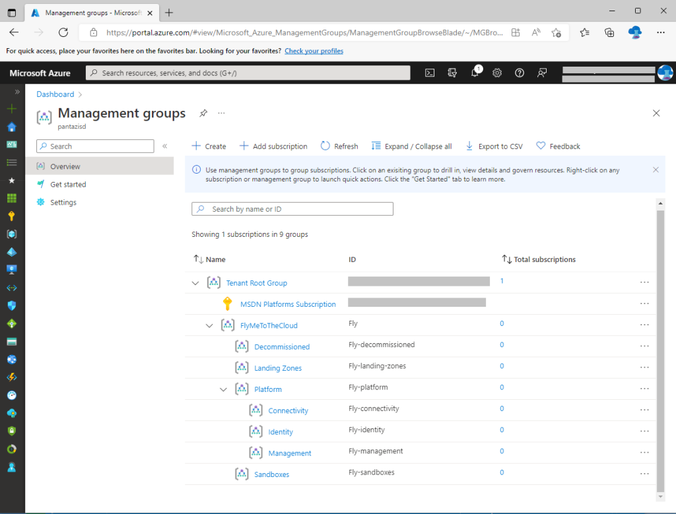Click the Feedback heart button
This screenshot has height=514, width=676.
click(558, 146)
